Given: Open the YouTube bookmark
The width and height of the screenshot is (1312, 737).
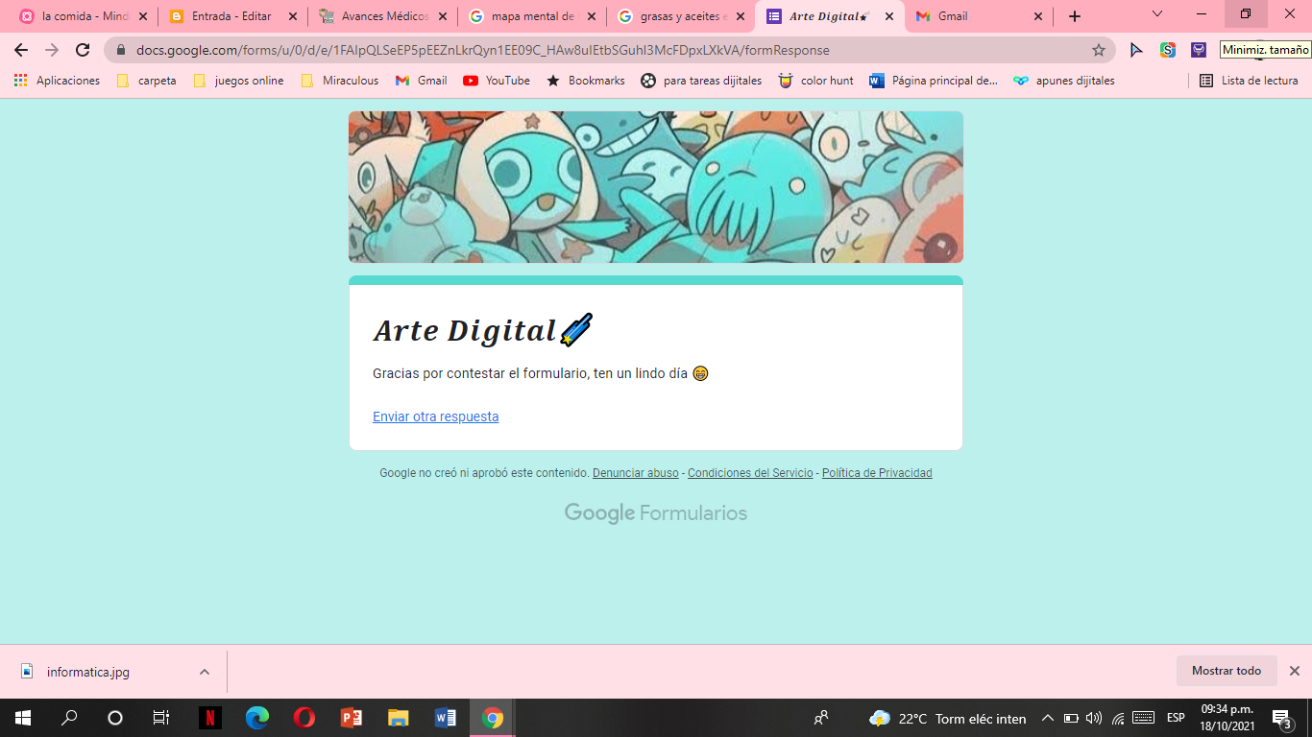Looking at the screenshot, I should pyautogui.click(x=497, y=81).
